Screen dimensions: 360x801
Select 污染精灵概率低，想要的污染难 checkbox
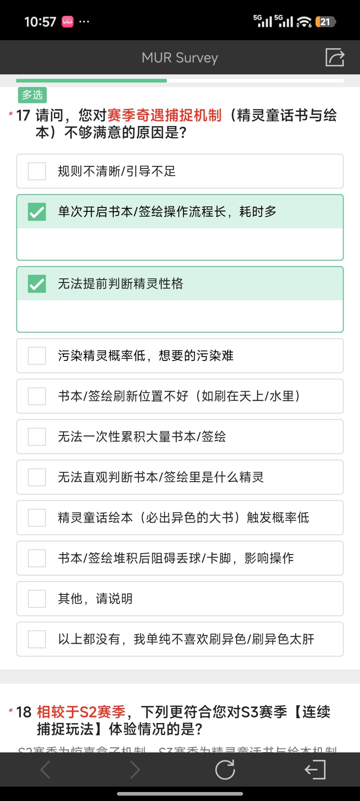pyautogui.click(x=180, y=356)
